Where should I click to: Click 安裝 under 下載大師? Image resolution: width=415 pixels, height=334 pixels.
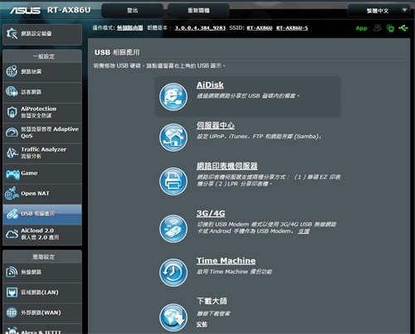[202, 325]
